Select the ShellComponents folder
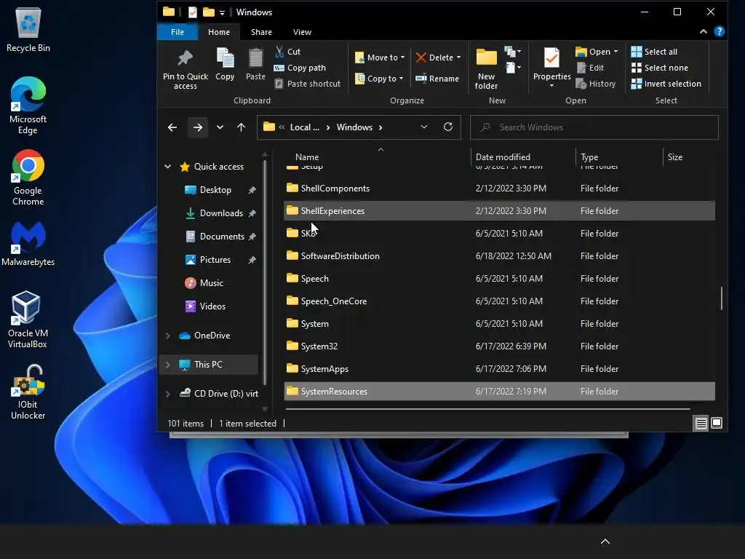Screen dimensions: 745x559 pos(499,189)
